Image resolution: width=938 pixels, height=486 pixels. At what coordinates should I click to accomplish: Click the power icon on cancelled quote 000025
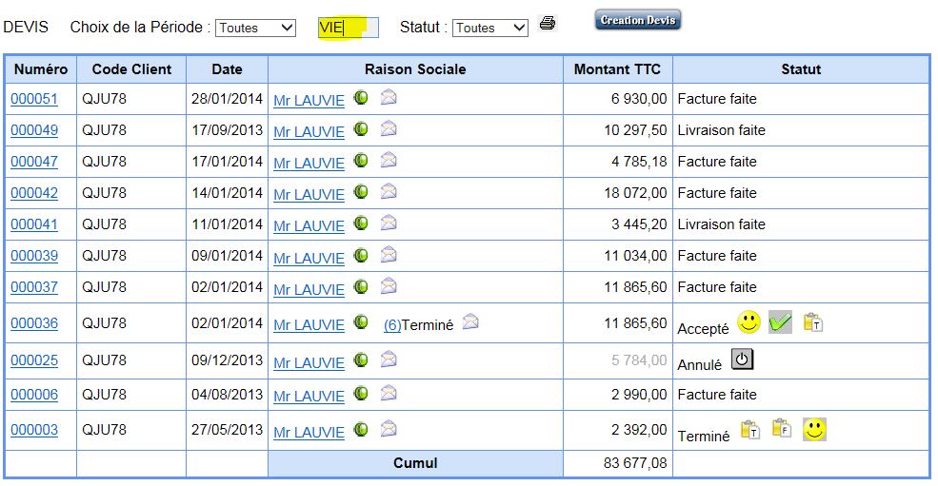tap(742, 360)
